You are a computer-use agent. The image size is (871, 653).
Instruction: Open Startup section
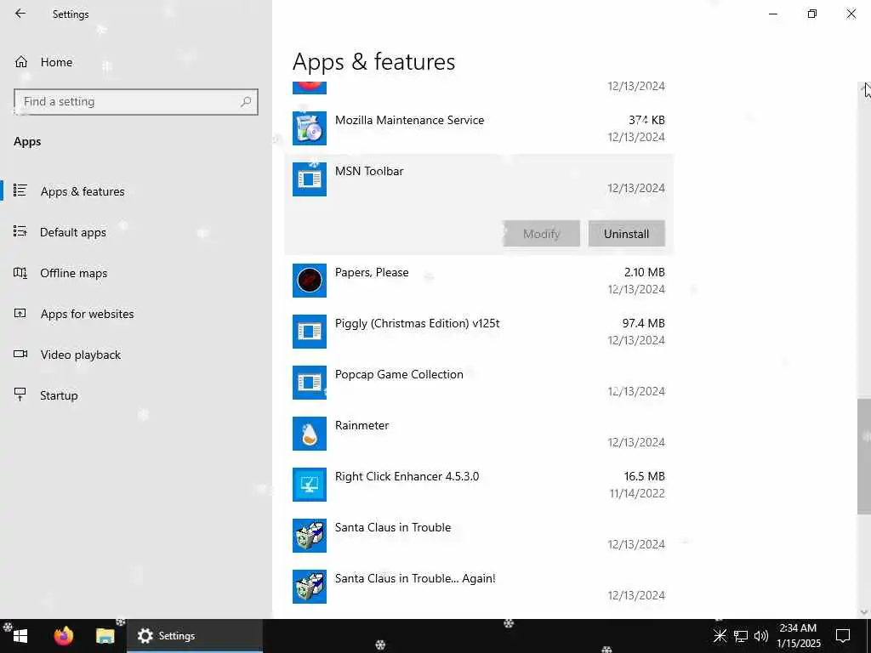(x=59, y=395)
